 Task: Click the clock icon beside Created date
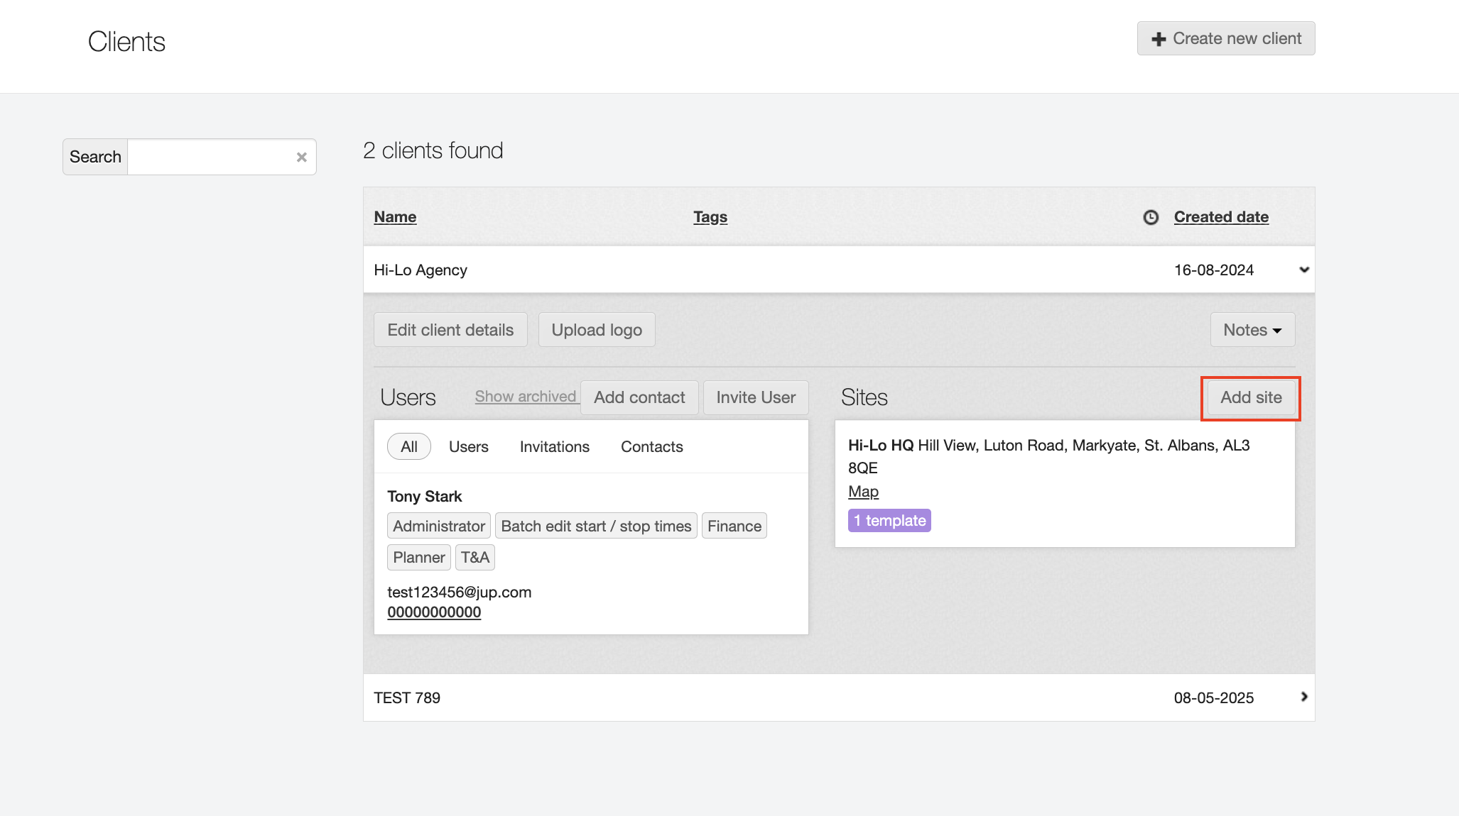tap(1151, 217)
